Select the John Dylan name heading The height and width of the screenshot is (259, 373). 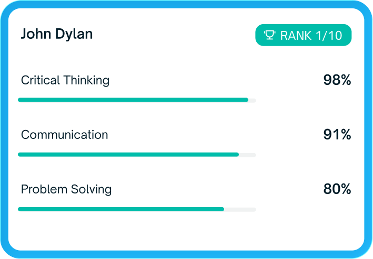point(57,35)
